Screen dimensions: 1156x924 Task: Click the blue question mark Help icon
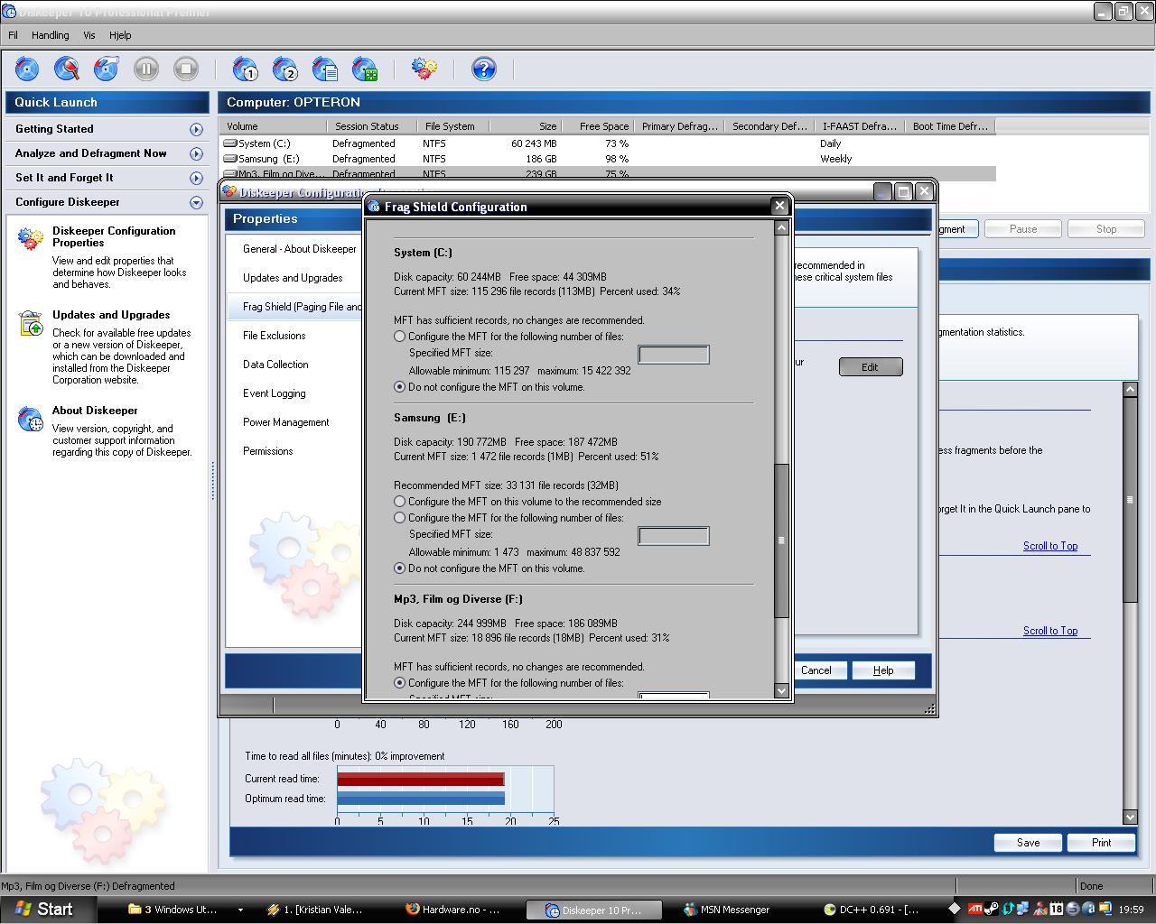pos(484,69)
